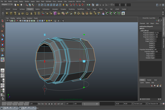This screenshot has width=165, height=110.
Task: Select the arrow Select tool in toolbox
Action: coord(2,21)
